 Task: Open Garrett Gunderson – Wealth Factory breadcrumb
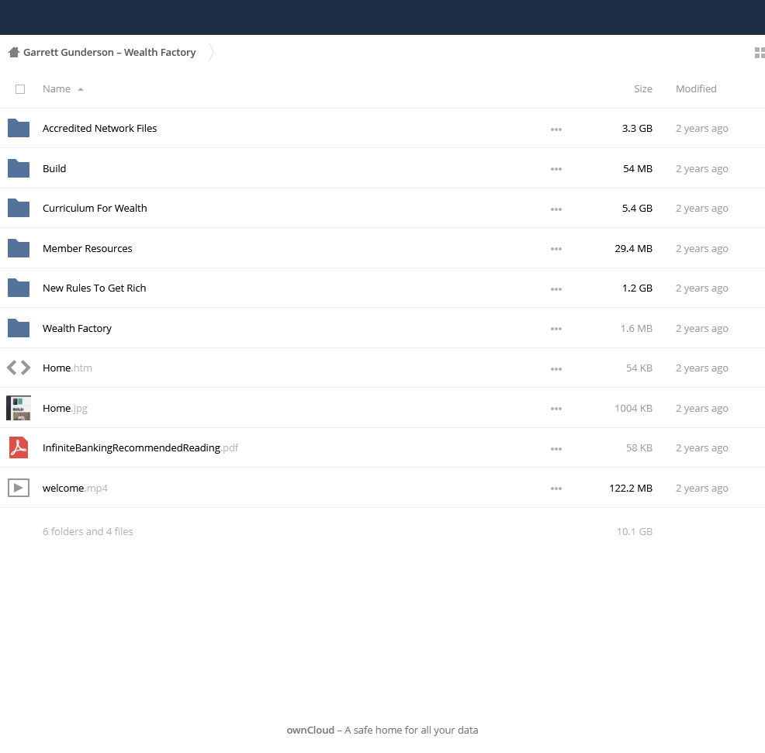click(109, 52)
